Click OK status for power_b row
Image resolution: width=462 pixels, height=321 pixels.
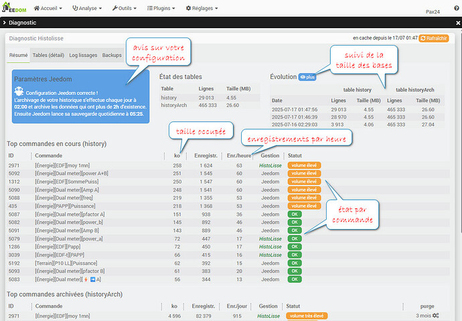[x=295, y=222]
